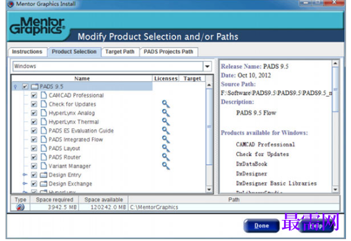Switch to the Target Path tab
351x241 pixels.
coord(119,52)
